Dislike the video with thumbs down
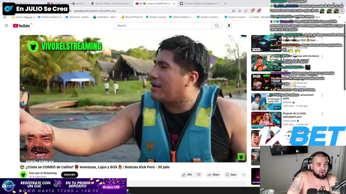This screenshot has height=194, width=346. tap(199, 175)
